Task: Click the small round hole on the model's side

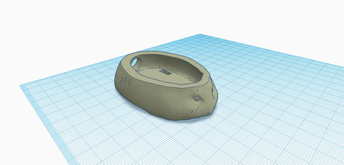Action: (x=197, y=98)
